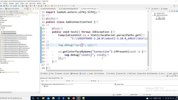
Task: Collapse the AabConnectionTest node in Outline
Action: click(x=153, y=15)
